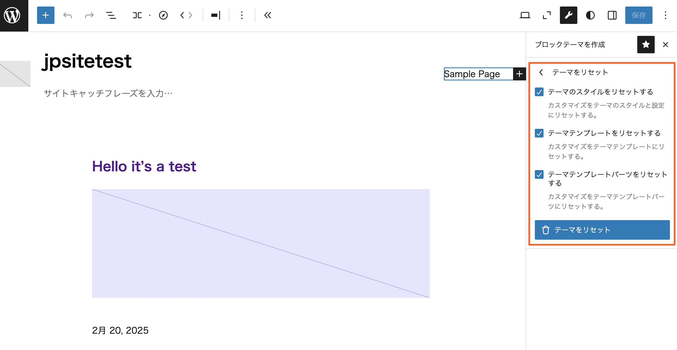Click the site logo placeholder

[x=15, y=74]
